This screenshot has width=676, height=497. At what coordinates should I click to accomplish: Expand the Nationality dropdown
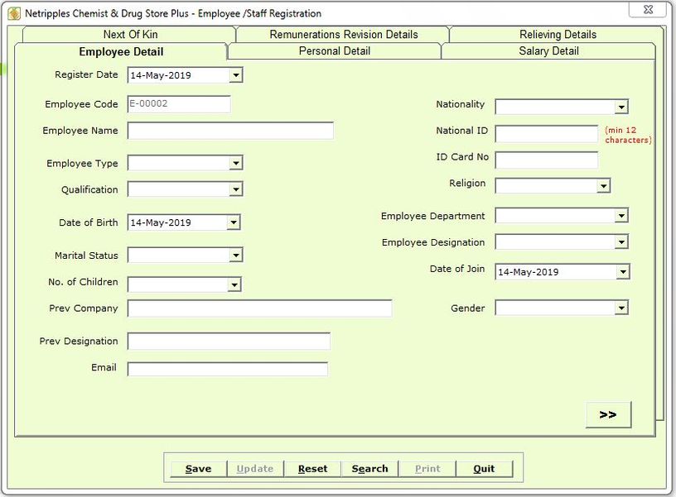click(621, 107)
